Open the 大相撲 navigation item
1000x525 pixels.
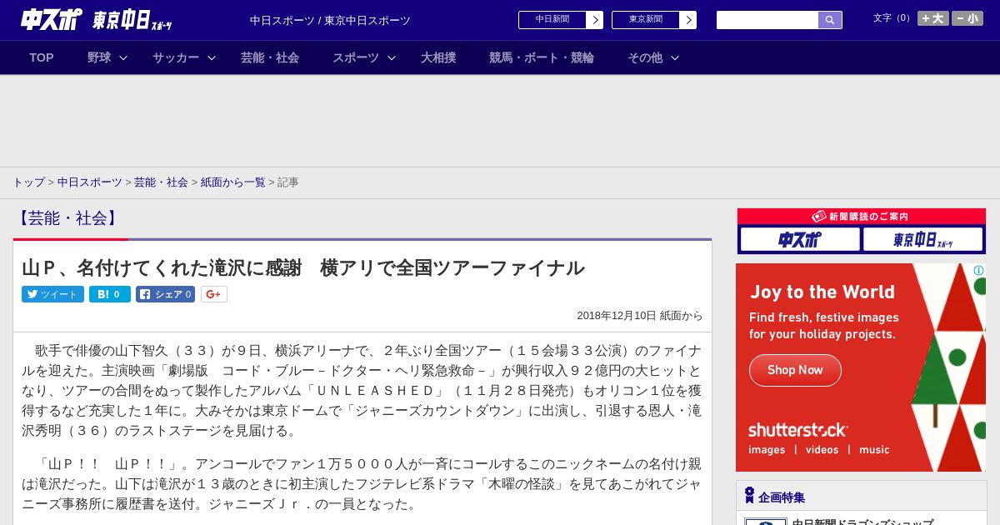[x=438, y=57]
